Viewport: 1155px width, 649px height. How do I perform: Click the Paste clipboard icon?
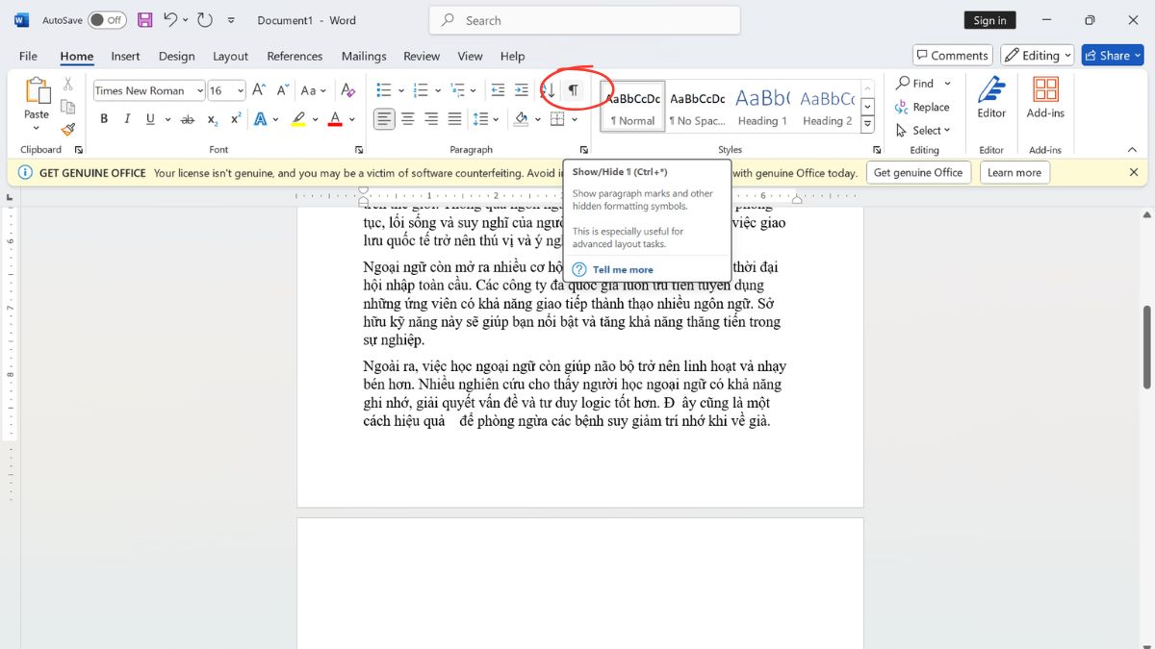37,91
